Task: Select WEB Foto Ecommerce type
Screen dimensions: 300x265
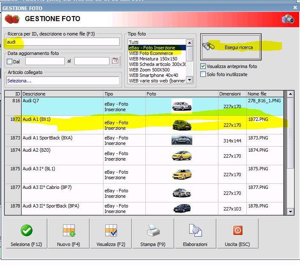Action: tap(157, 53)
